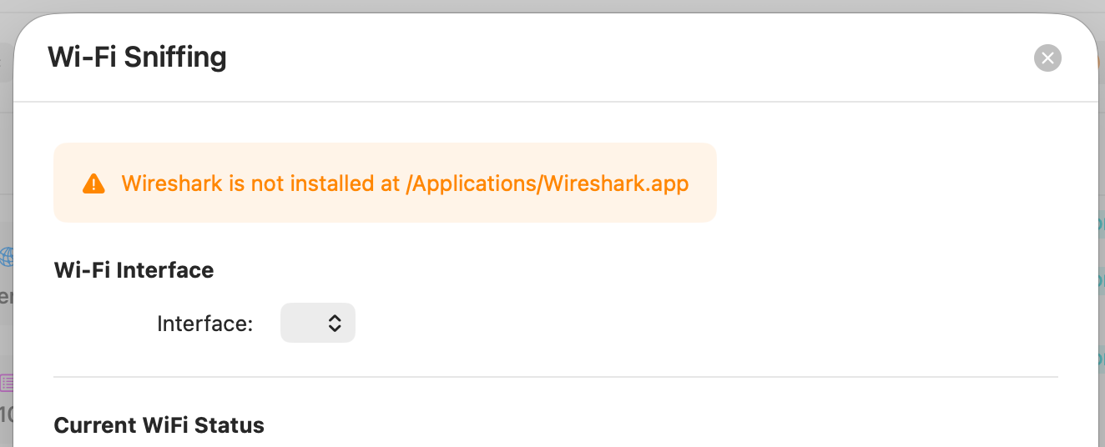Viewport: 1105px width, 447px height.
Task: Click the partially hidden number under the purple list icon
Action: point(5,414)
